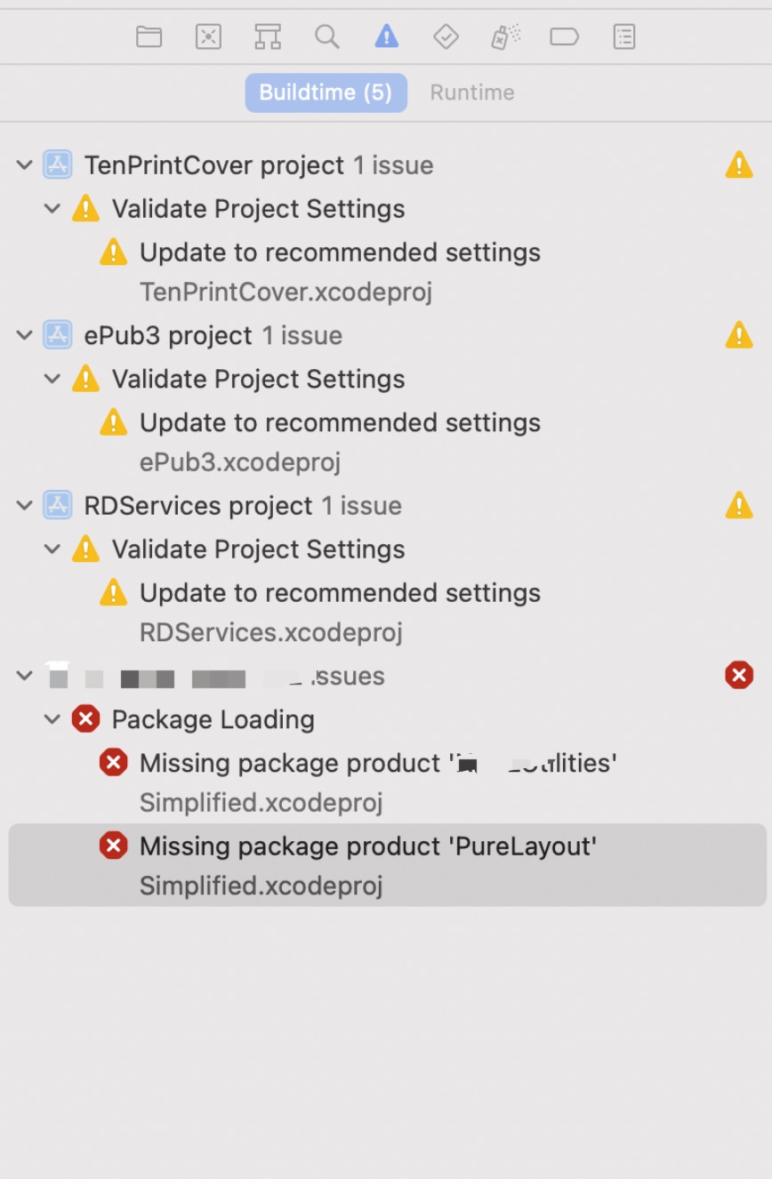772x1179 pixels.
Task: Select the Issue navigator warning icon
Action: point(386,36)
